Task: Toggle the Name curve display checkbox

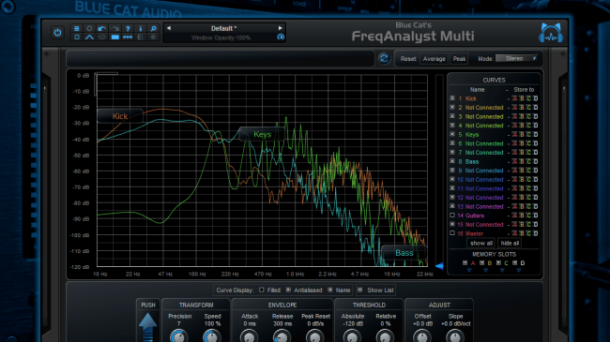Action: tap(330, 290)
